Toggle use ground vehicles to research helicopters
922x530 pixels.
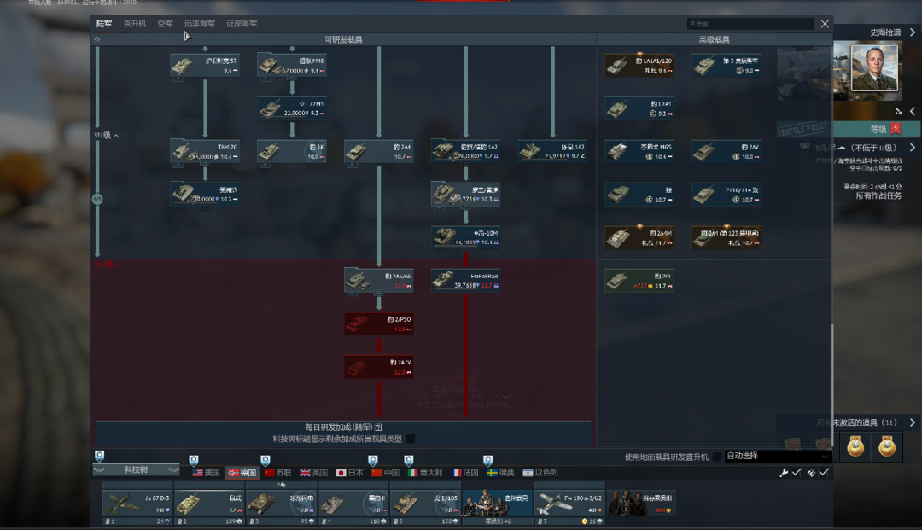[x=717, y=457]
